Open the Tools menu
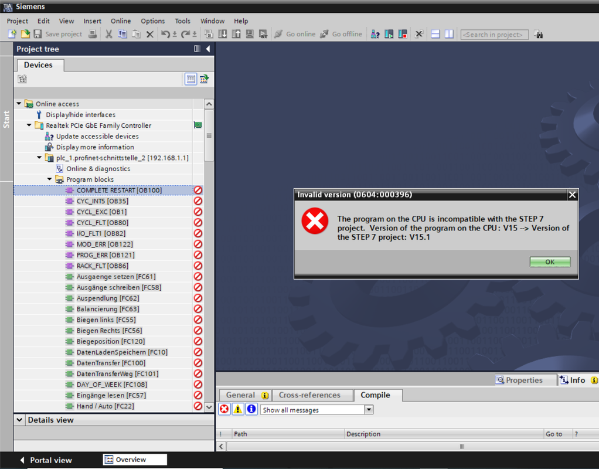 [183, 21]
